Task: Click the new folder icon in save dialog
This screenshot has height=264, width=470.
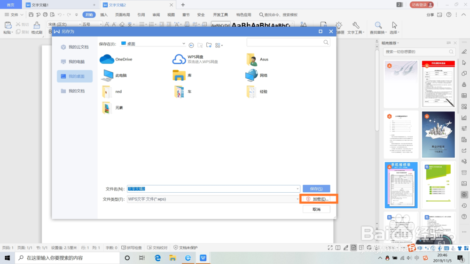Action: coord(209,45)
